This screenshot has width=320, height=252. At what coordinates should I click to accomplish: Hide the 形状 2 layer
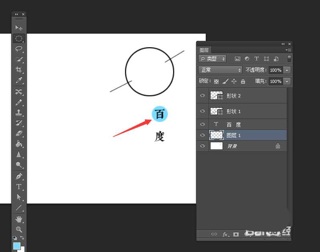click(x=203, y=96)
